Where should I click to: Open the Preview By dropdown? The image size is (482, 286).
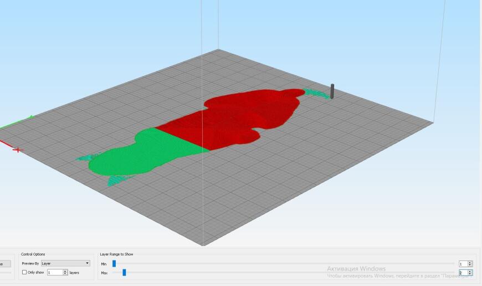[x=65, y=263]
